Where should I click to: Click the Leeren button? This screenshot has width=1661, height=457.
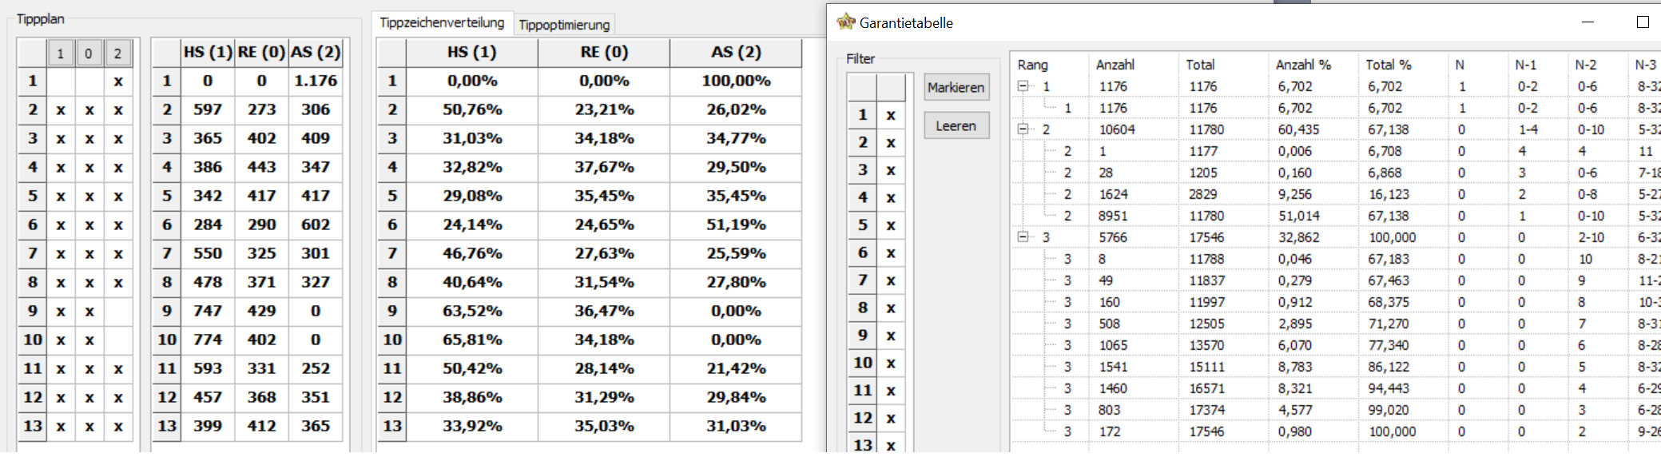tap(956, 126)
